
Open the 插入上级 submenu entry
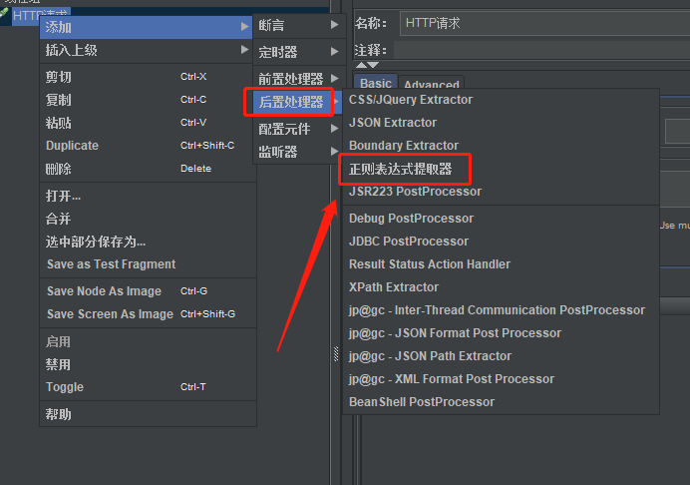[x=147, y=50]
